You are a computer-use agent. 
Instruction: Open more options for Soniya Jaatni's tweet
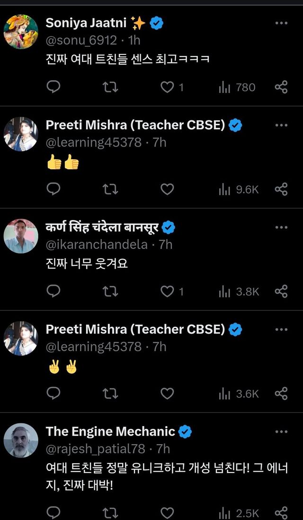coord(281,23)
